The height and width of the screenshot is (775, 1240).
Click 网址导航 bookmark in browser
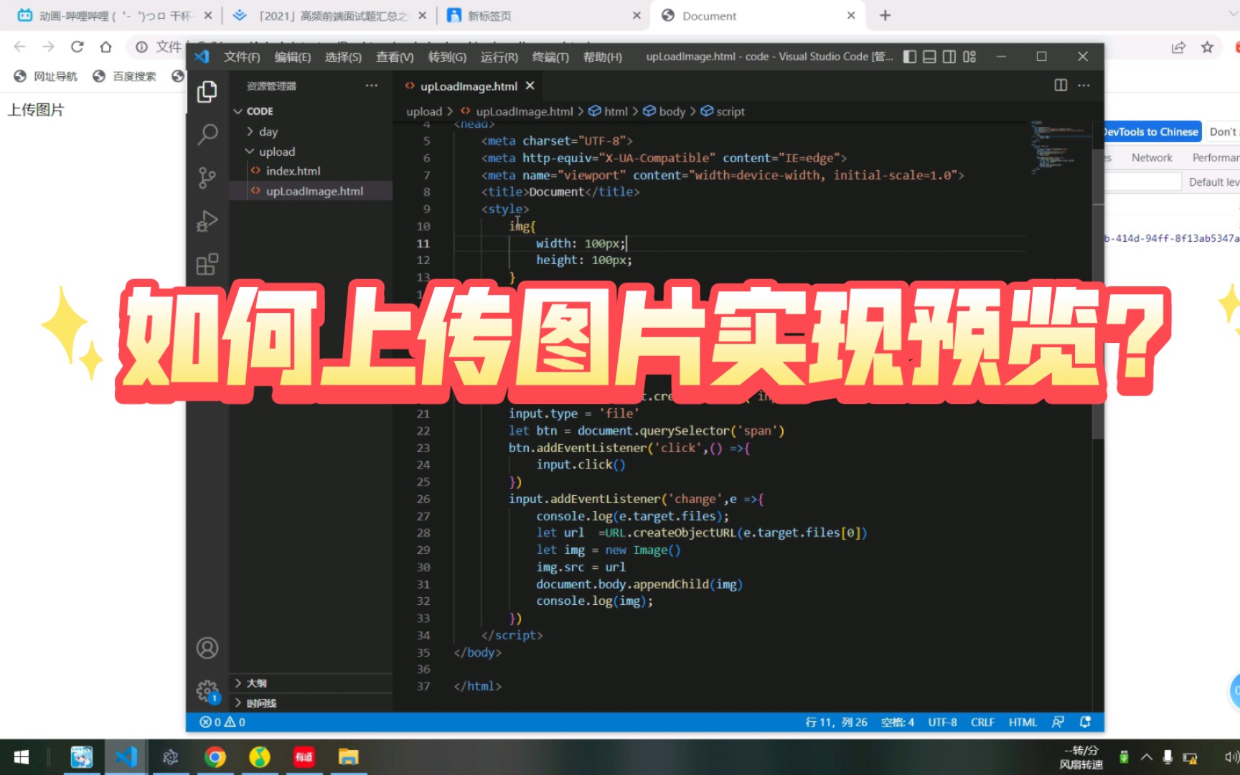[46, 76]
